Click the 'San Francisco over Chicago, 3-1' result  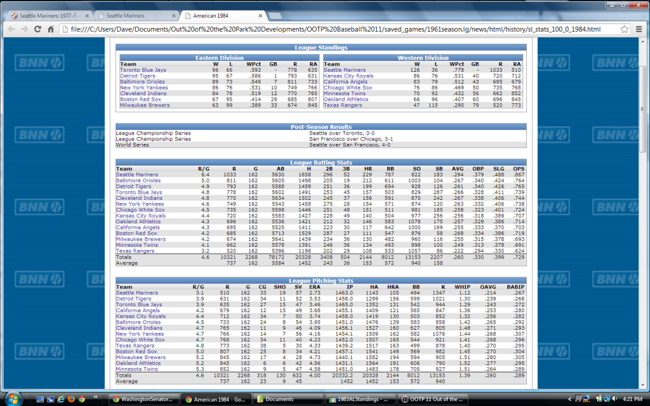point(351,139)
